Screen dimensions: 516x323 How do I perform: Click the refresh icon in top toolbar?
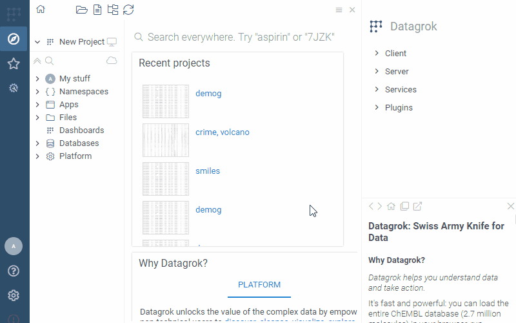128,10
